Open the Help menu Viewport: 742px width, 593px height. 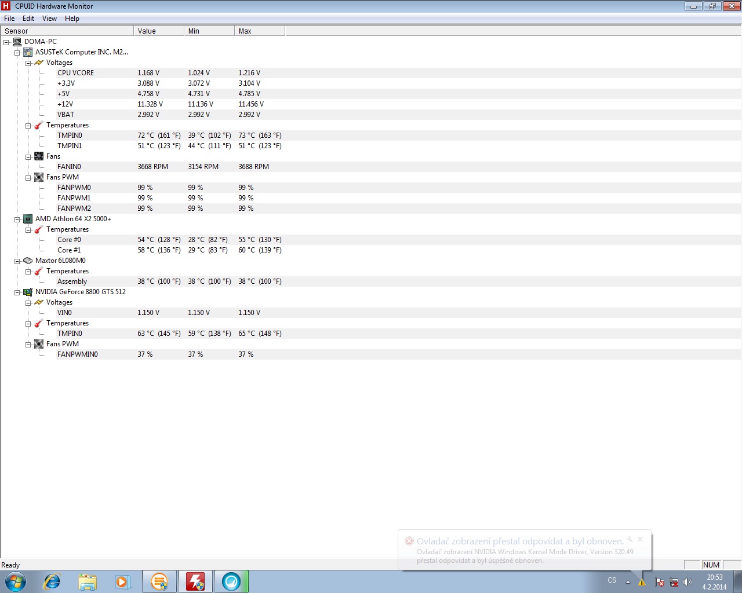tap(72, 19)
